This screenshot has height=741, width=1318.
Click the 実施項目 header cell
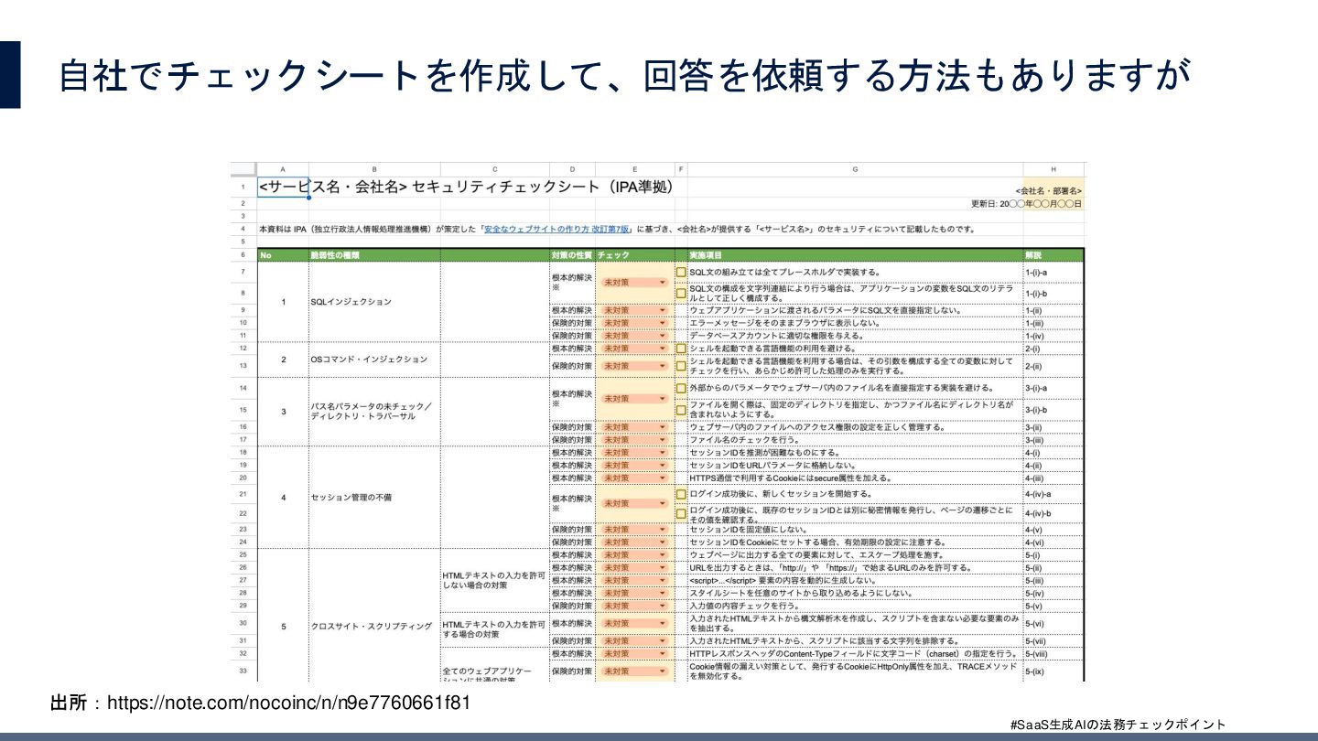point(854,255)
